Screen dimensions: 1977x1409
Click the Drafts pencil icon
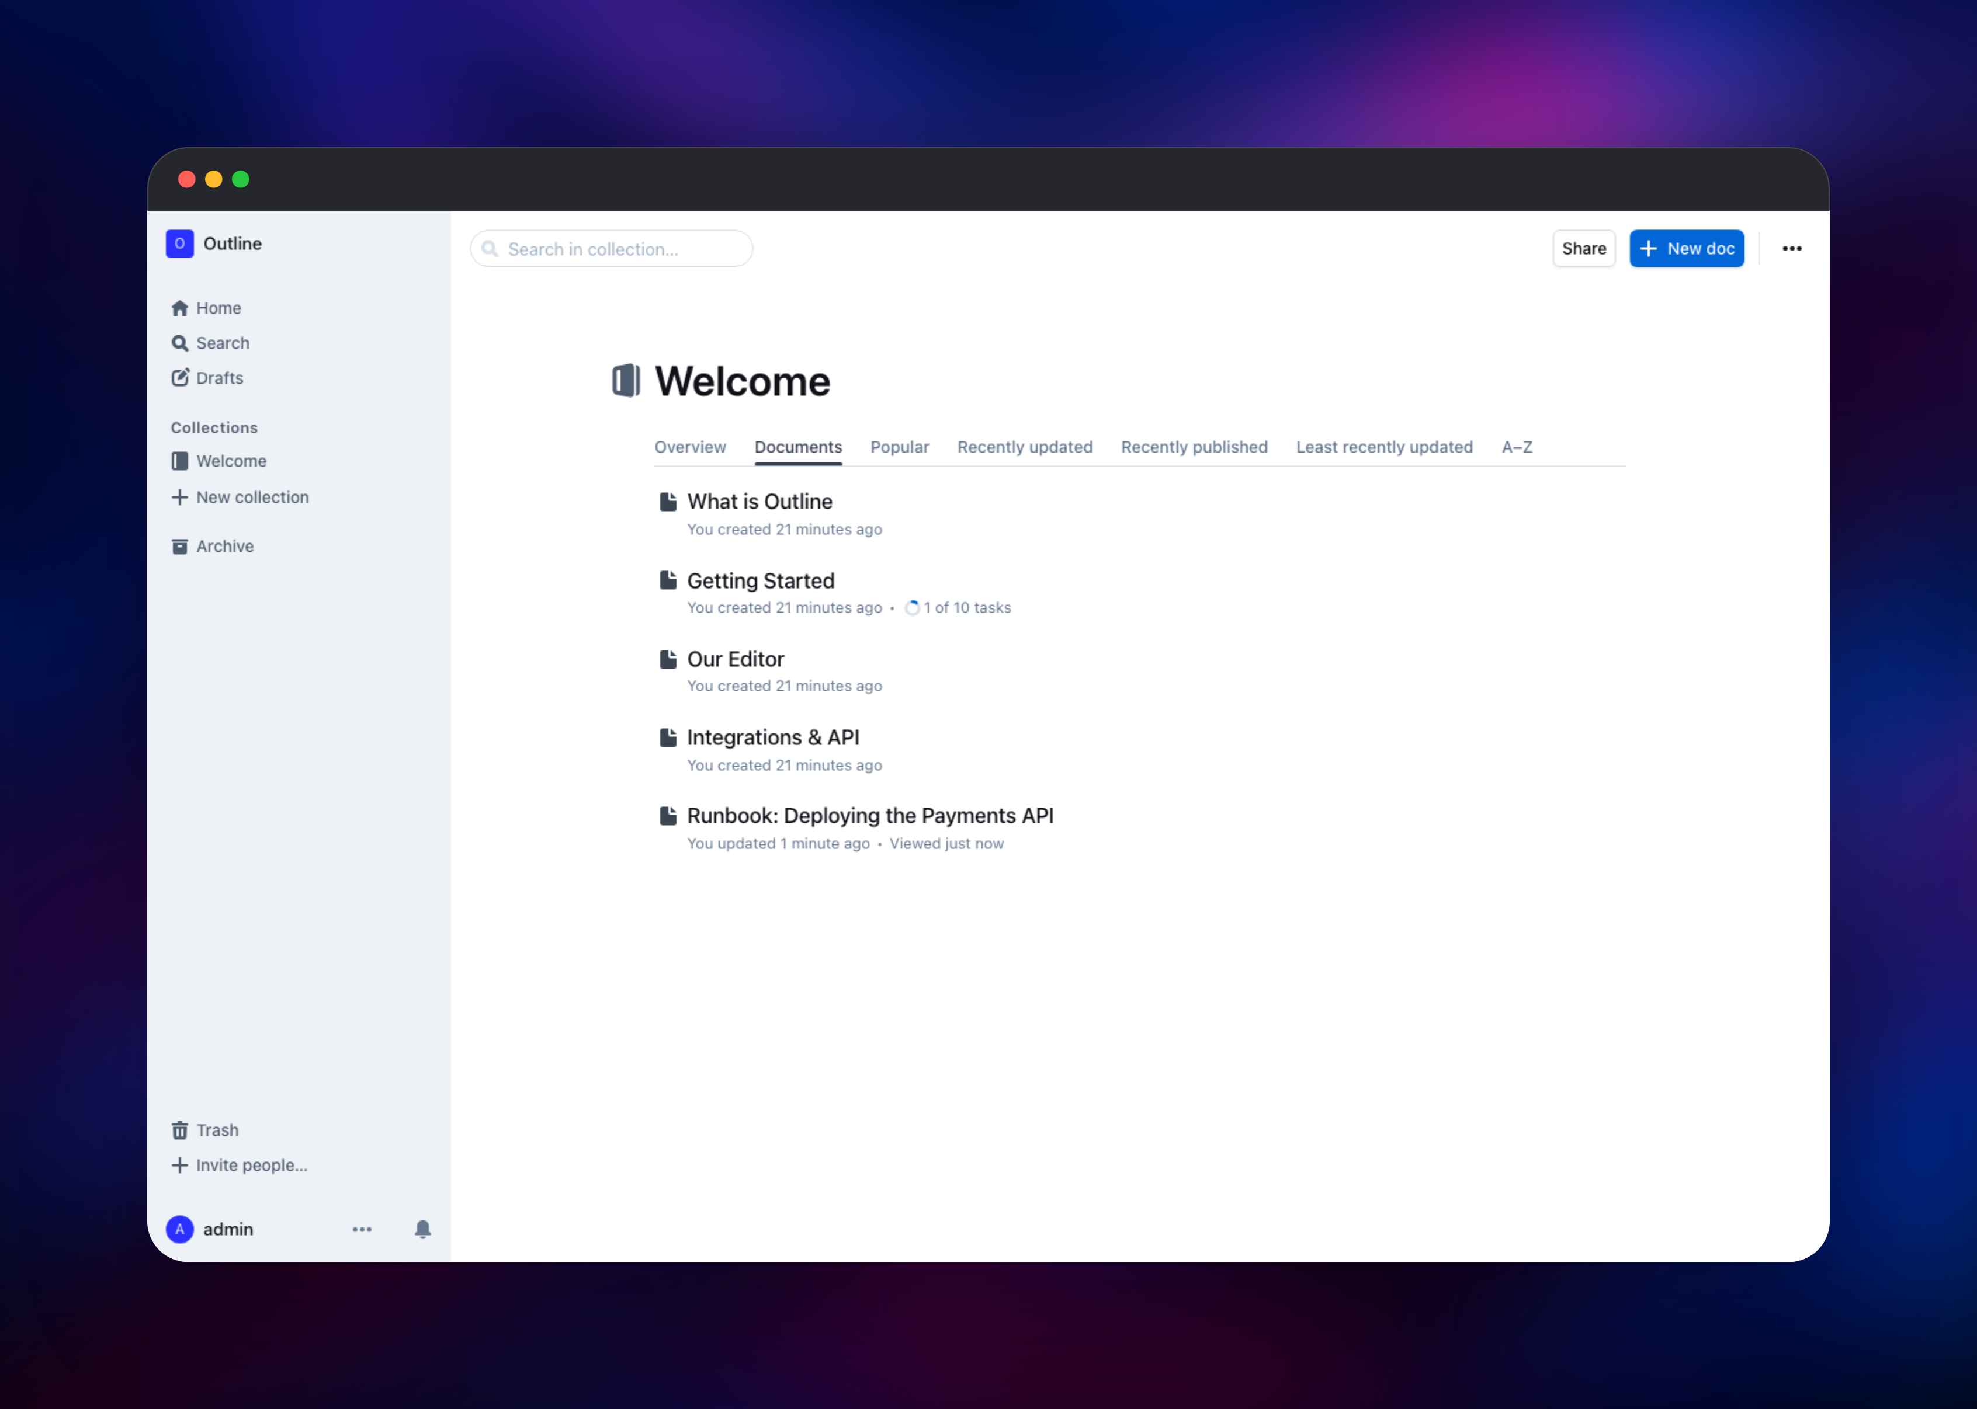pos(180,377)
